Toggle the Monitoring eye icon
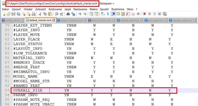The width and height of the screenshot is (198, 106). [138, 14]
